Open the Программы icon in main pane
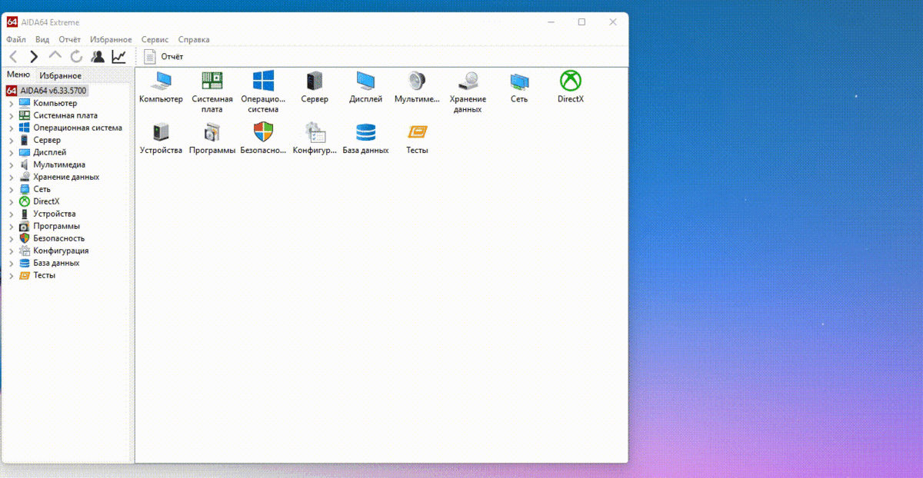The width and height of the screenshot is (923, 478). point(212,132)
